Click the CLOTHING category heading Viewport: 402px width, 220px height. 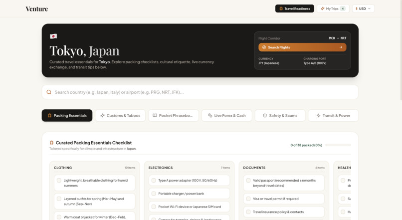[63, 168]
